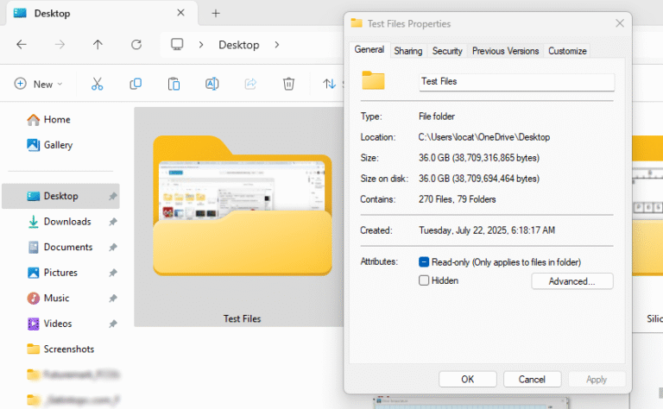Switch to the Security tab
The image size is (663, 409).
tap(447, 51)
